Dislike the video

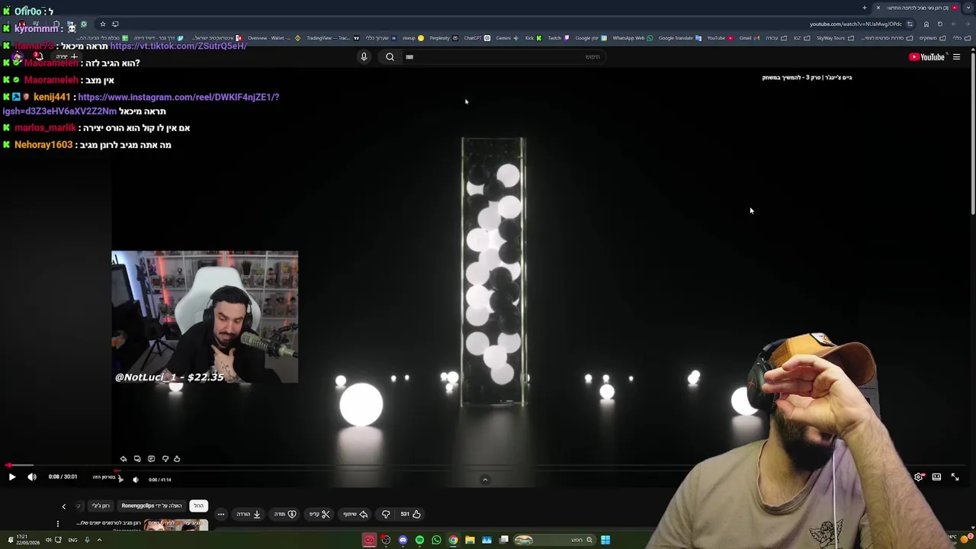coord(386,514)
